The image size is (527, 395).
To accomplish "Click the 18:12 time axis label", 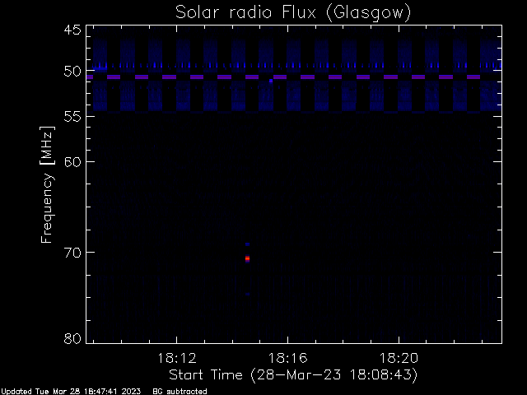I will coord(177,358).
